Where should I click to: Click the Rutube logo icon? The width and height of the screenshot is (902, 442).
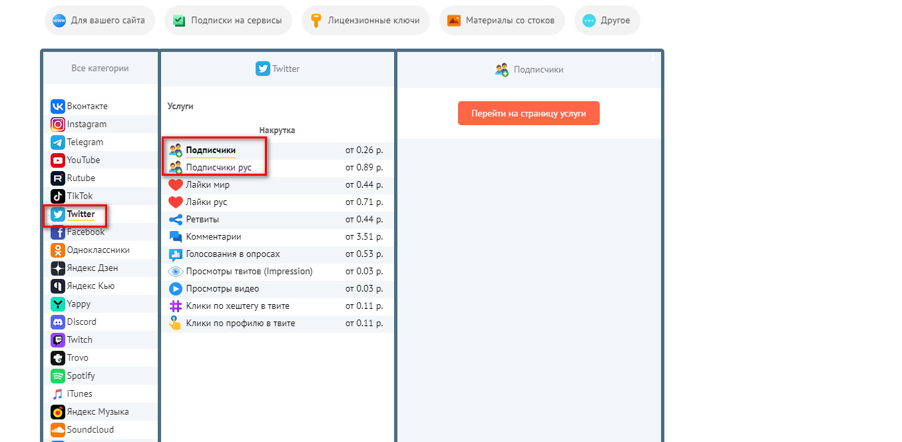click(x=58, y=178)
